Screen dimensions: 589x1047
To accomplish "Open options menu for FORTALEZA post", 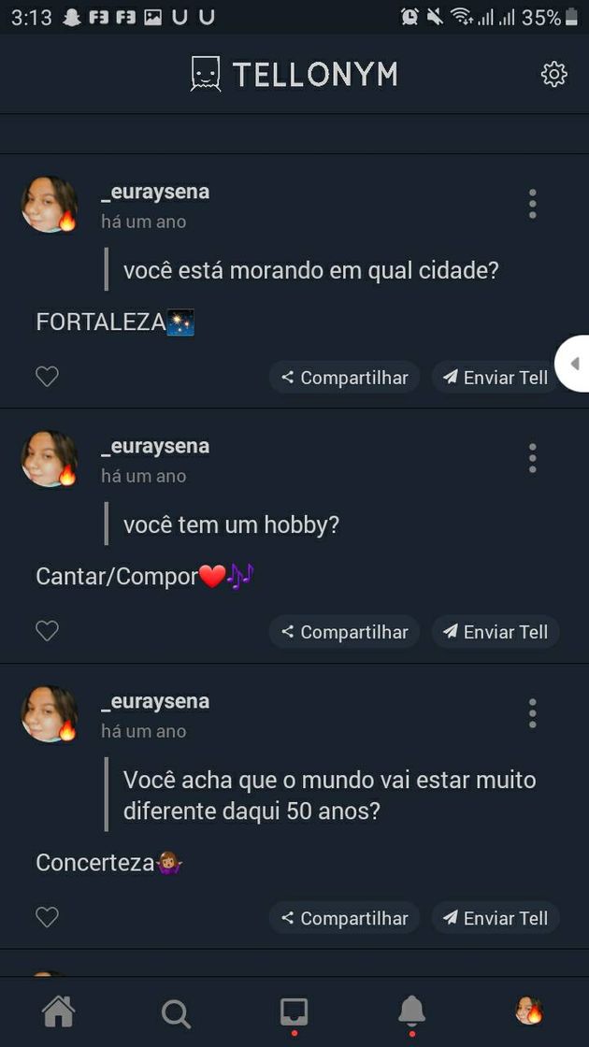I will coord(532,204).
